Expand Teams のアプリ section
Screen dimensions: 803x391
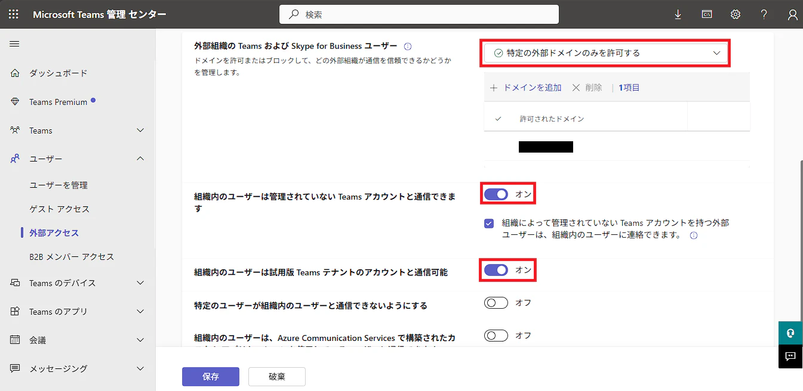[x=141, y=312]
